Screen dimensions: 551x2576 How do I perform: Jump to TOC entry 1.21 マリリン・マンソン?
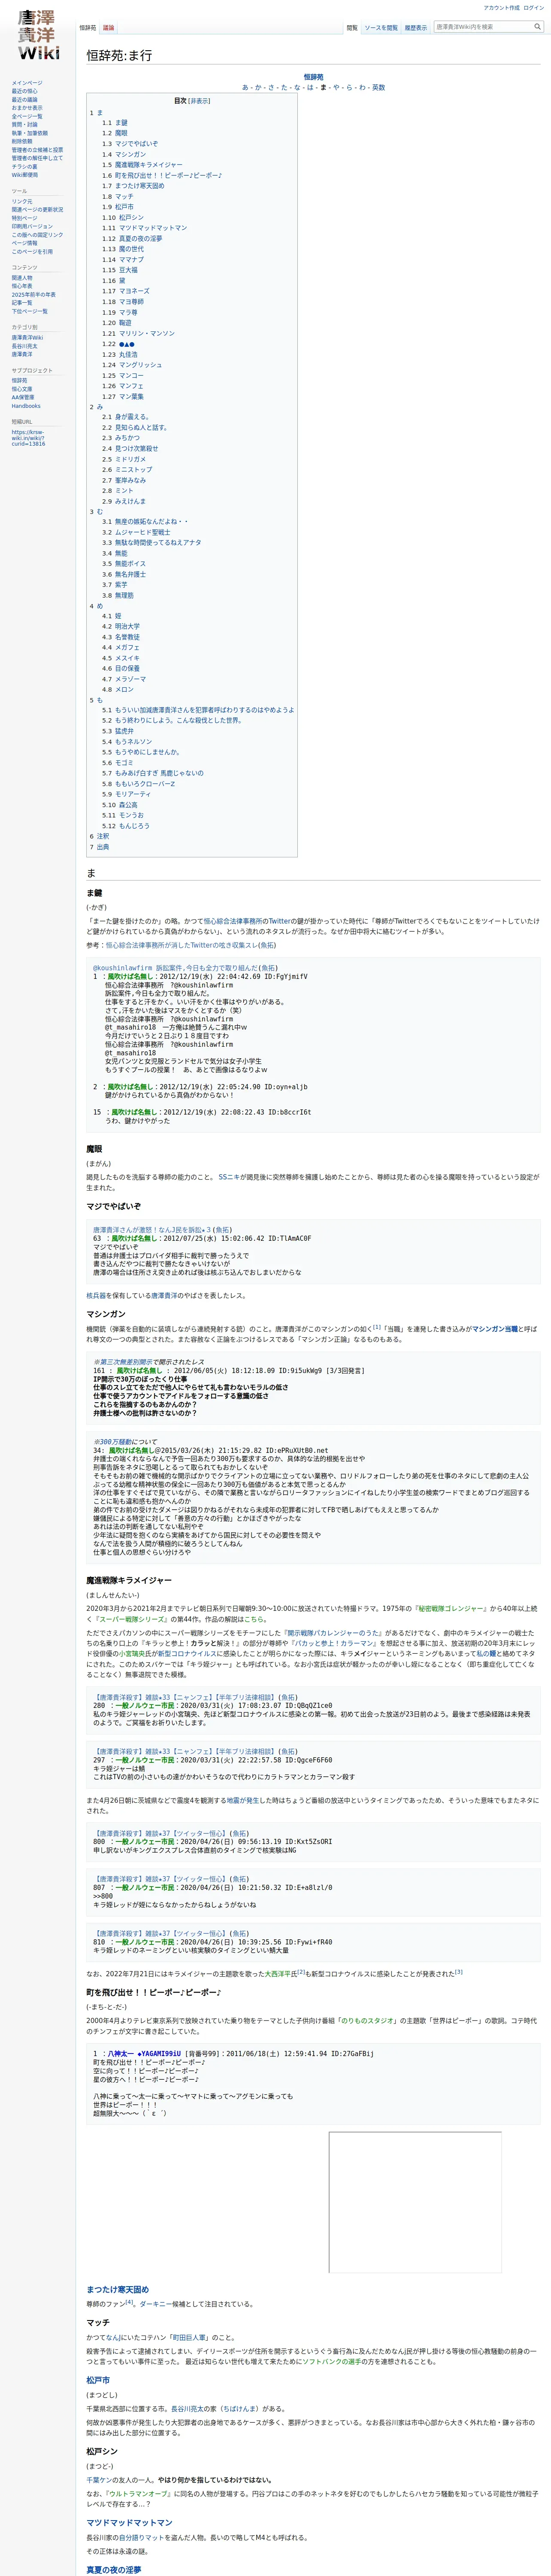click(138, 334)
